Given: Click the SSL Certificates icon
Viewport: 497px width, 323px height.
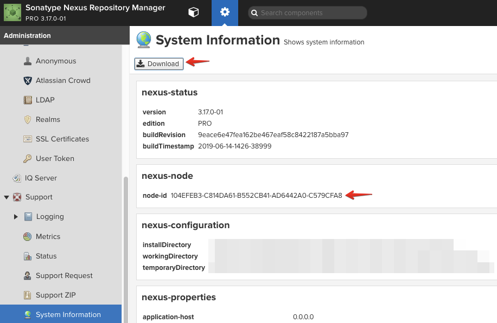Looking at the screenshot, I should click(x=28, y=139).
